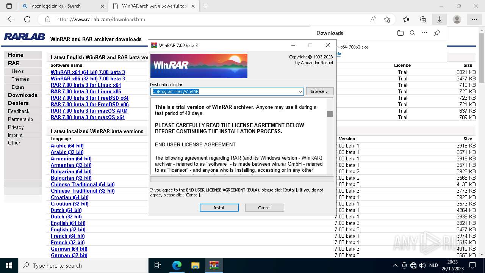Open the Dealers sidebar menu item
Screen dimensions: 485x273
[x=18, y=103]
